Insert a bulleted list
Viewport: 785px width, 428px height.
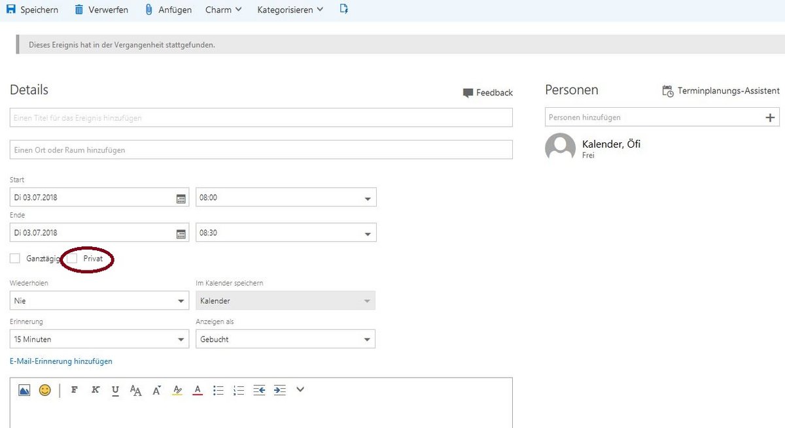coord(218,390)
